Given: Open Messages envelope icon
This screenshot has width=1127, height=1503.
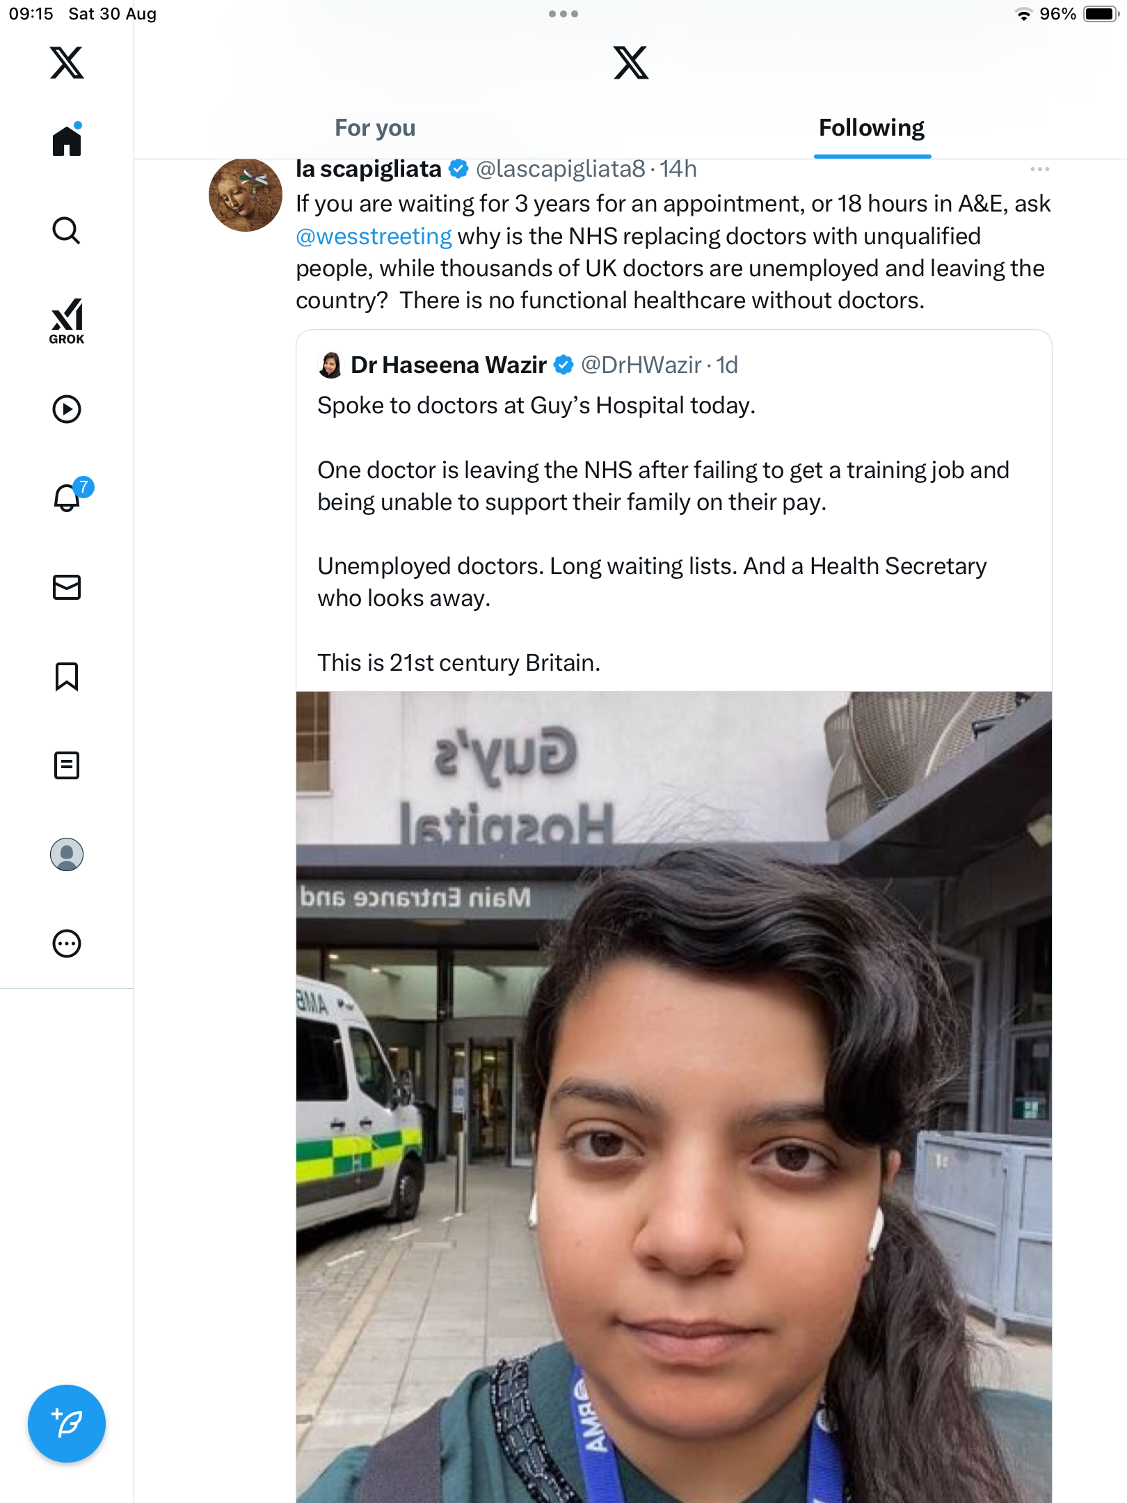Looking at the screenshot, I should point(67,587).
